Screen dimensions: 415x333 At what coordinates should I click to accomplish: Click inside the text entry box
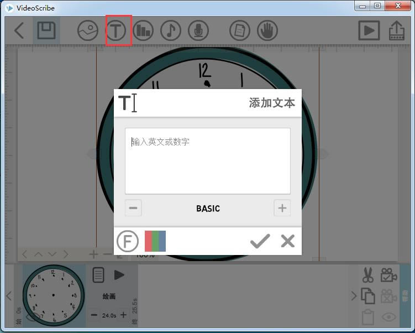[208, 161]
